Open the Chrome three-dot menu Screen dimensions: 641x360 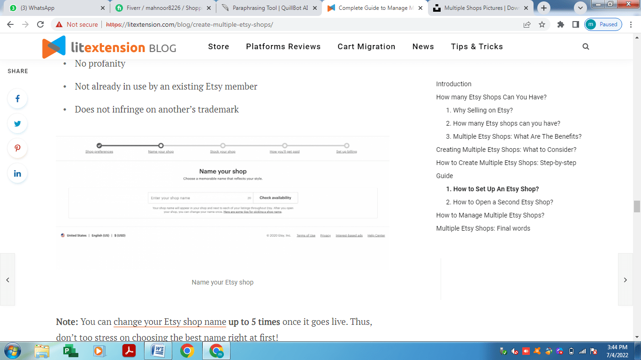[x=631, y=24]
